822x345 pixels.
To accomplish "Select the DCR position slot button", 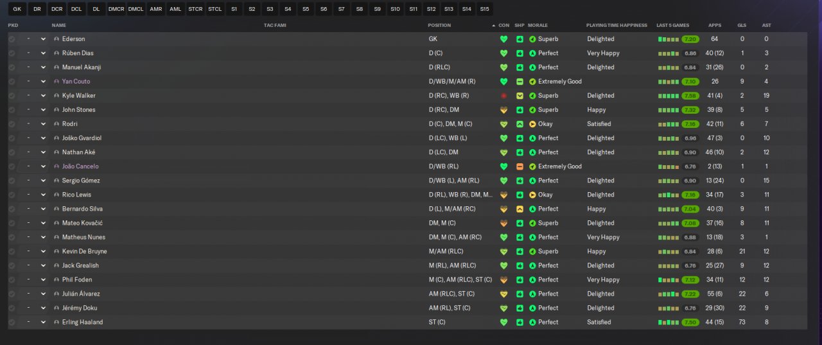I will coord(57,9).
